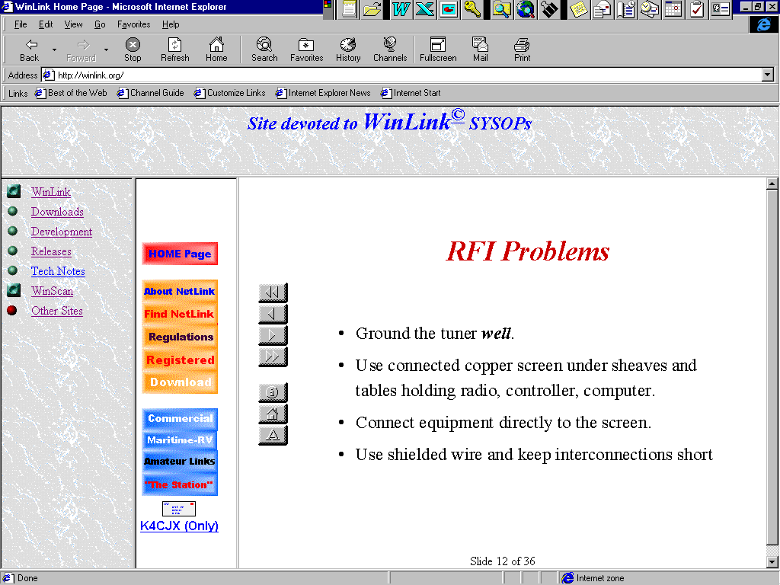Image resolution: width=780 pixels, height=585 pixels.
Task: Open the Forward history dropdown arrow
Action: click(x=106, y=50)
